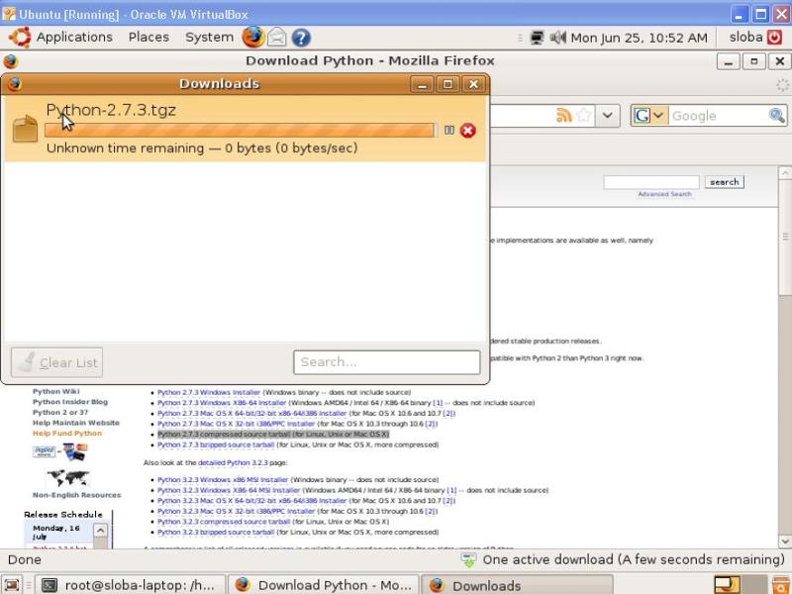Click the Firefox icon in Downloads title bar

[14, 83]
